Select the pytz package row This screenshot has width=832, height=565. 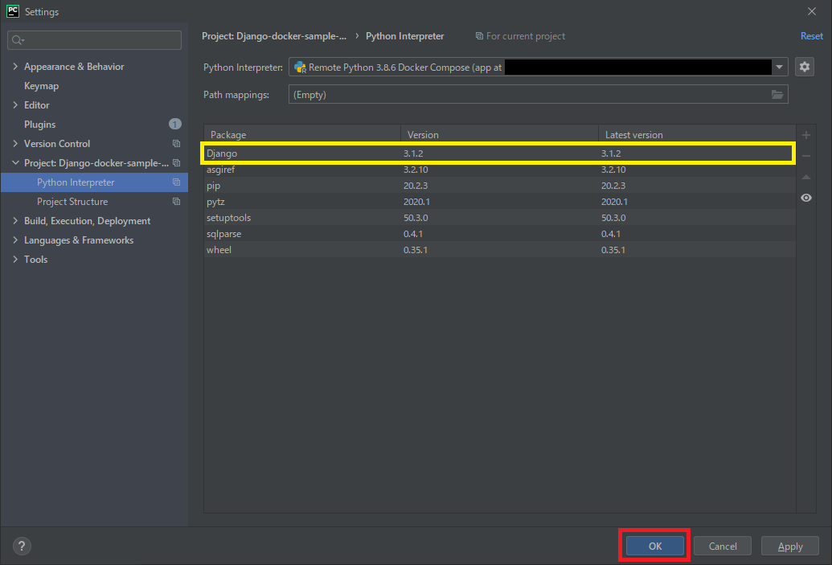coord(499,202)
